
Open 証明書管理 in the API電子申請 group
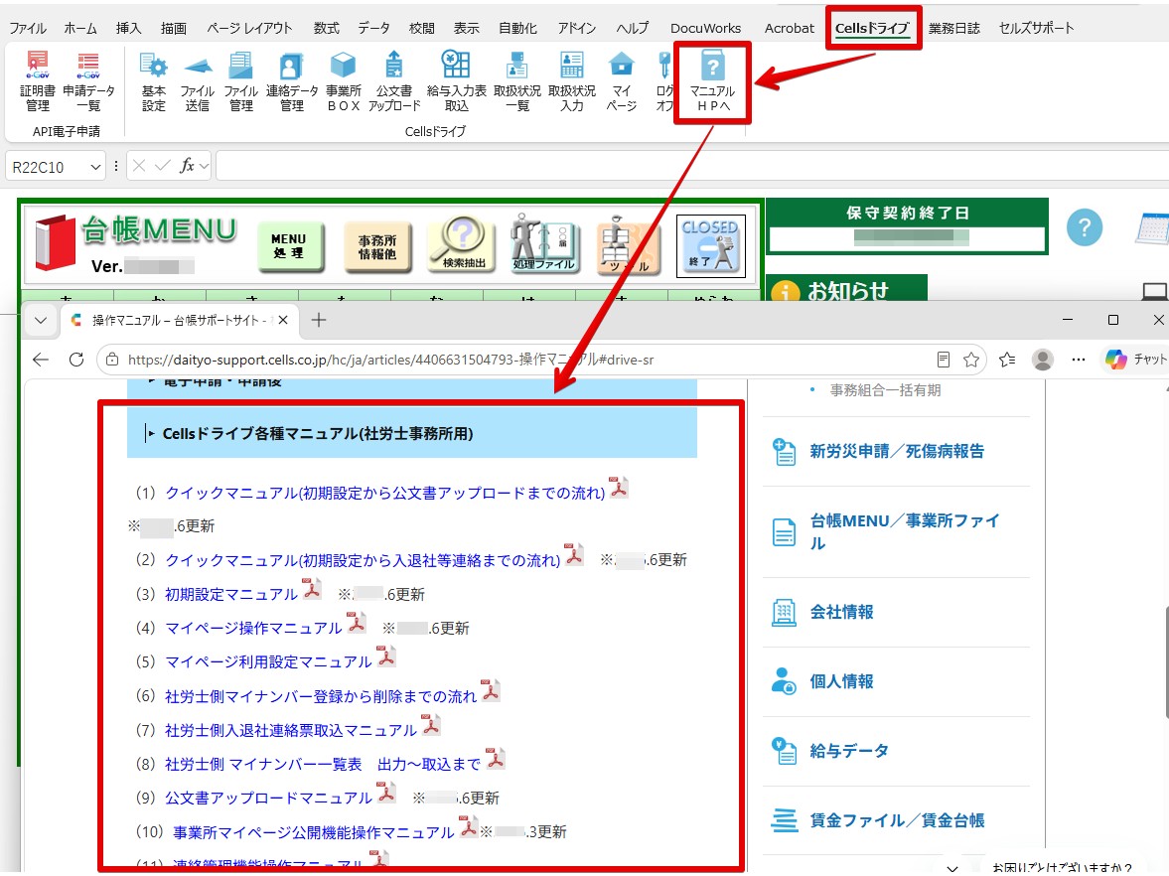tap(38, 81)
